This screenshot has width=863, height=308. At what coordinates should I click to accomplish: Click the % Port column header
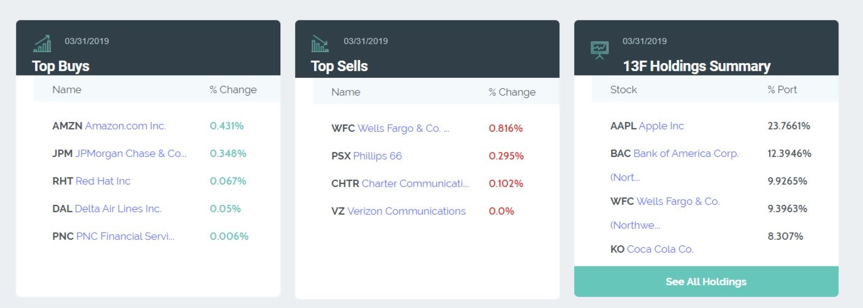point(782,90)
